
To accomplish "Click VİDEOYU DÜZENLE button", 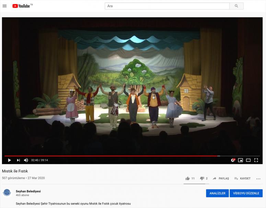I will coord(246,193).
